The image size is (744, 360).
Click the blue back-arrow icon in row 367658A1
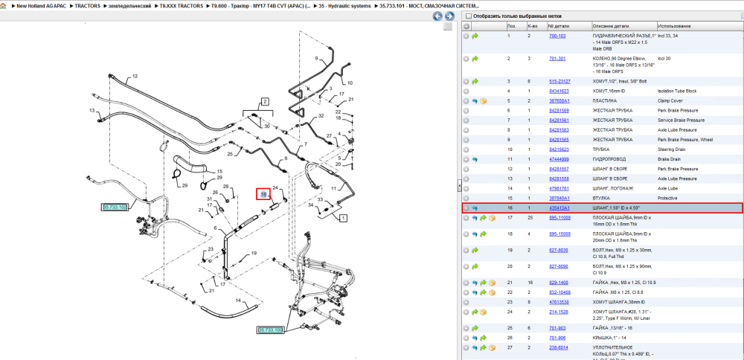point(475,101)
